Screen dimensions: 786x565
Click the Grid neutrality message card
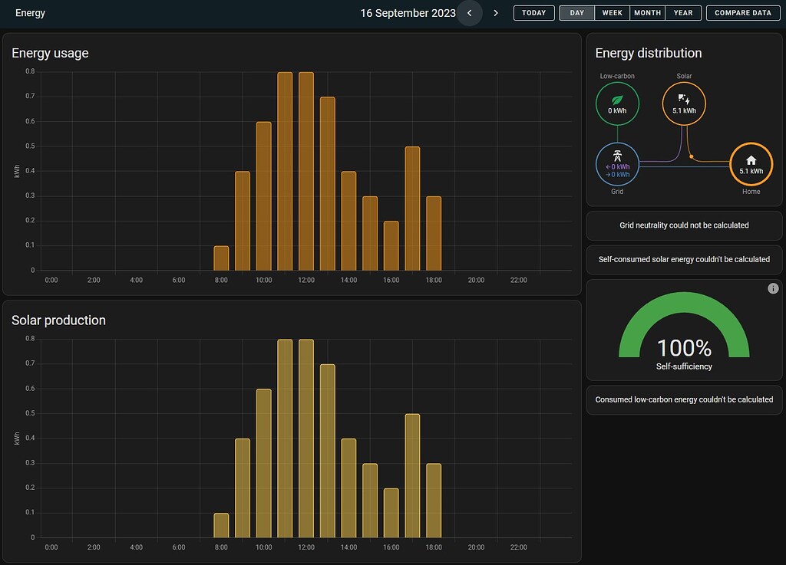click(684, 225)
